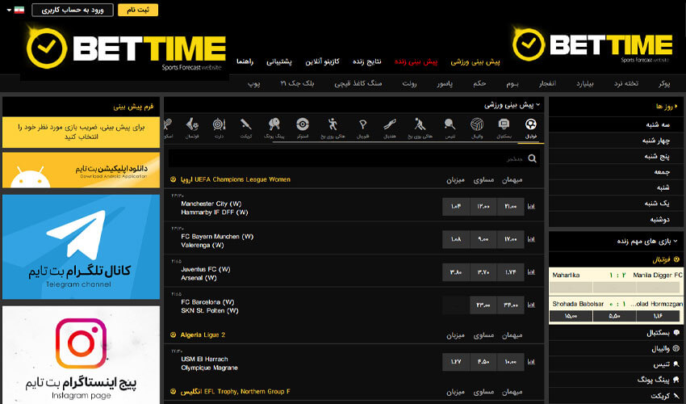This screenshot has height=404, width=686.
Task: Click the Android robot app download icon
Action: (x=31, y=176)
